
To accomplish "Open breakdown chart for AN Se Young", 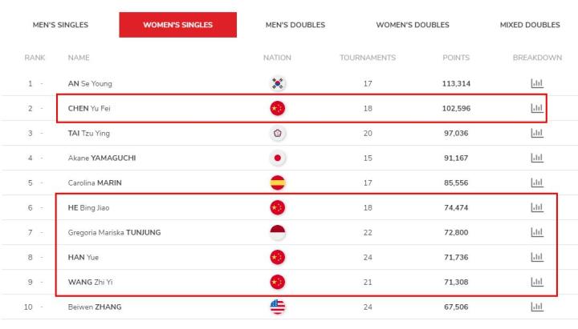I will (537, 83).
